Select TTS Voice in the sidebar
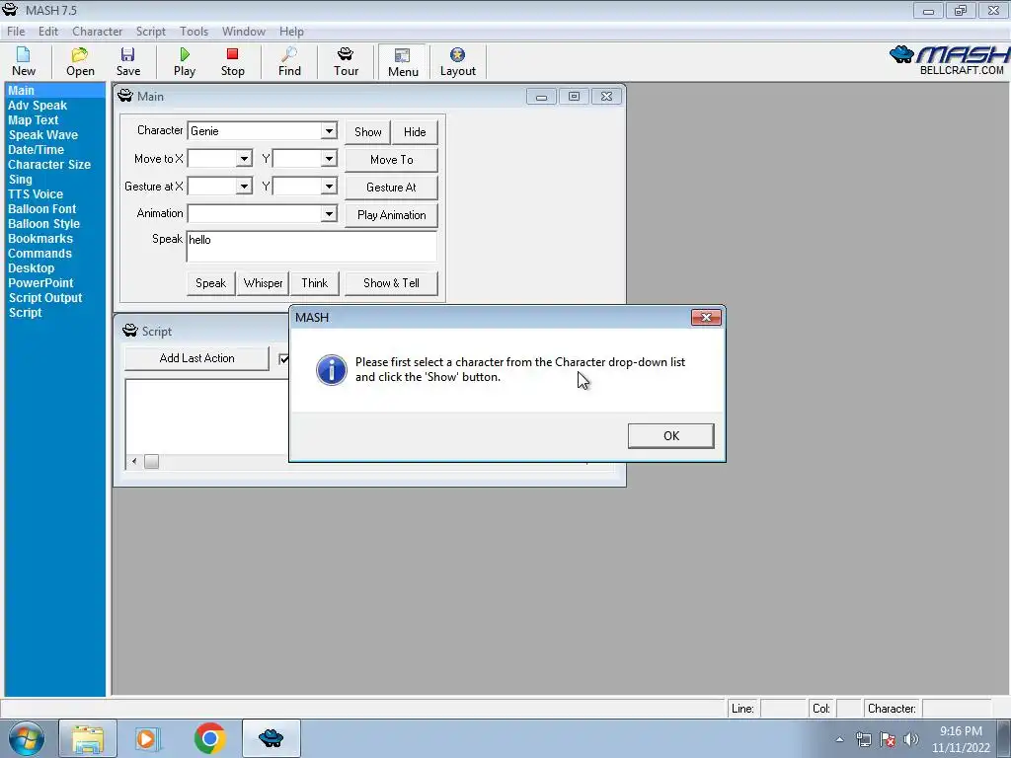 (x=36, y=194)
